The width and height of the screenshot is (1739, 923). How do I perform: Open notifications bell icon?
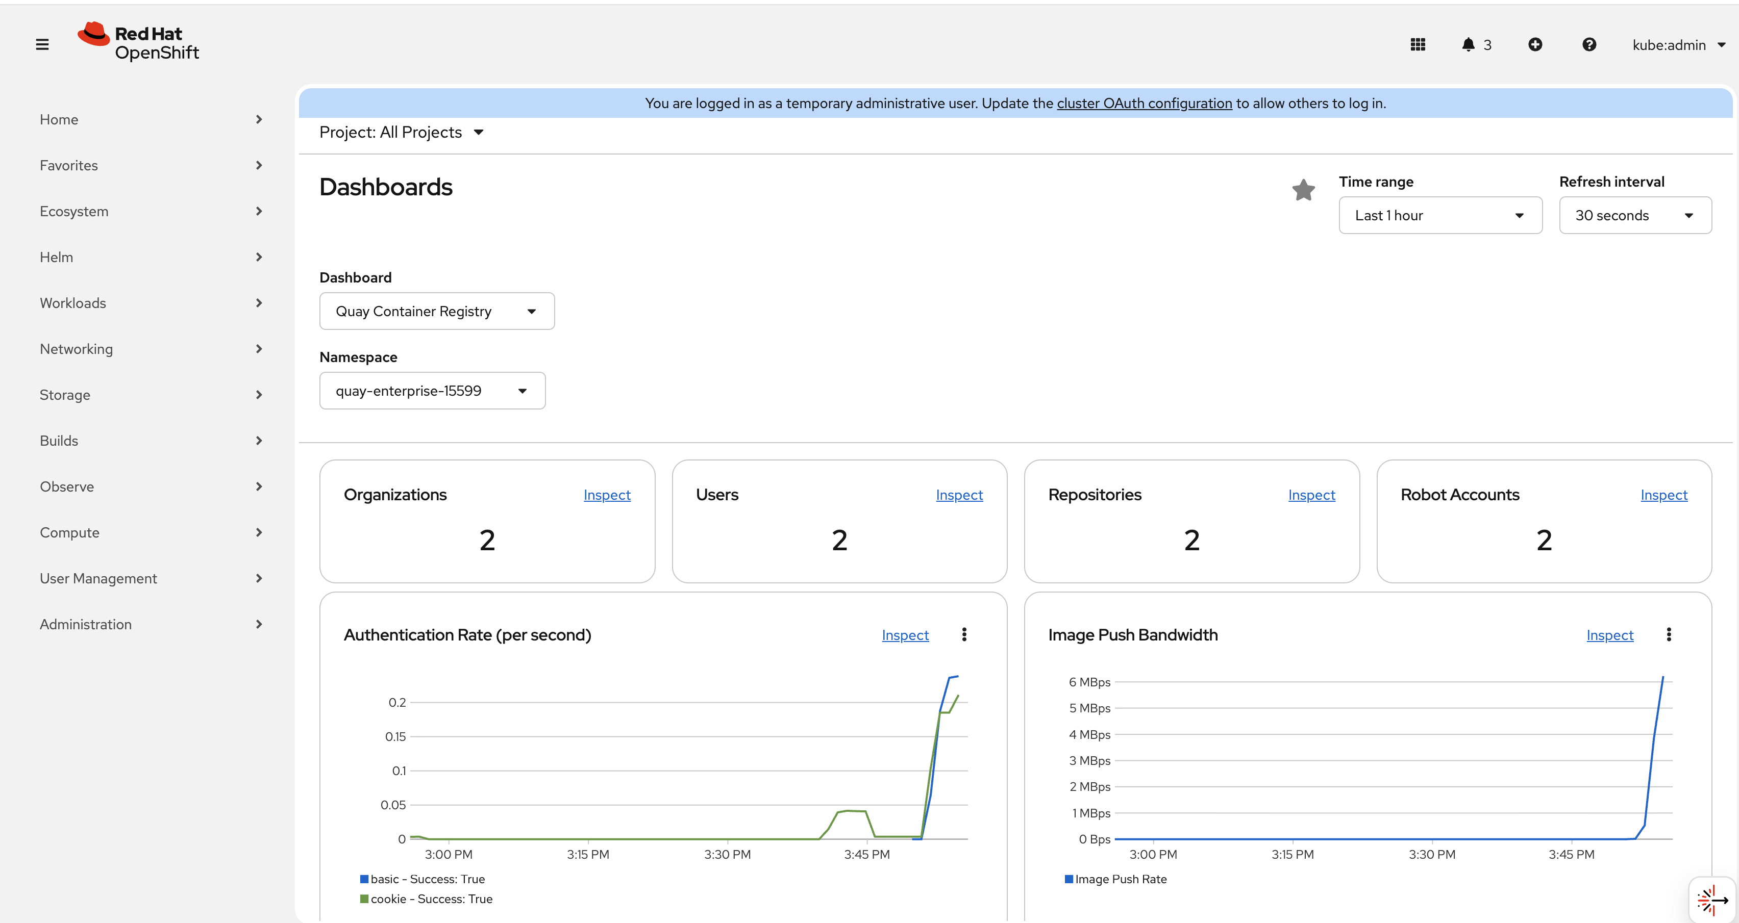[1468, 44]
